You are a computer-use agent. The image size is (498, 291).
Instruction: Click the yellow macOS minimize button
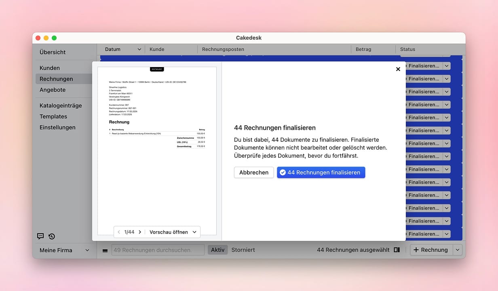[46, 38]
